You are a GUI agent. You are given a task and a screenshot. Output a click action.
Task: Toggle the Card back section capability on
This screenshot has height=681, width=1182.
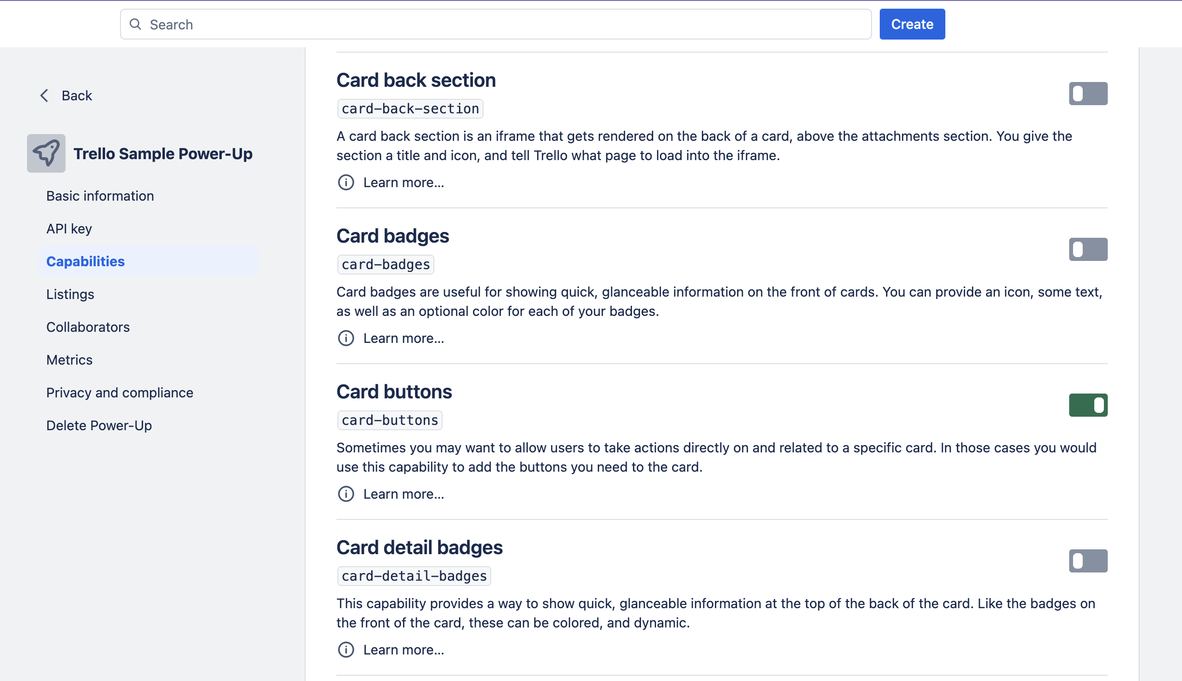pyautogui.click(x=1088, y=94)
